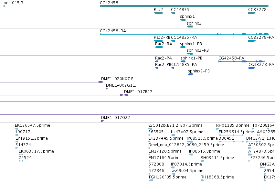Select the 514374 feature label
275x182 pixels.
pos(23,145)
